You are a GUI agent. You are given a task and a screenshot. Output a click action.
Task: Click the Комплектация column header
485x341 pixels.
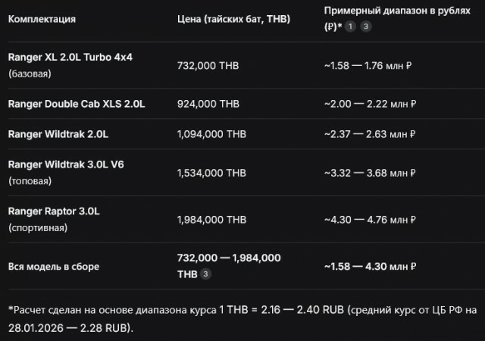(x=42, y=19)
